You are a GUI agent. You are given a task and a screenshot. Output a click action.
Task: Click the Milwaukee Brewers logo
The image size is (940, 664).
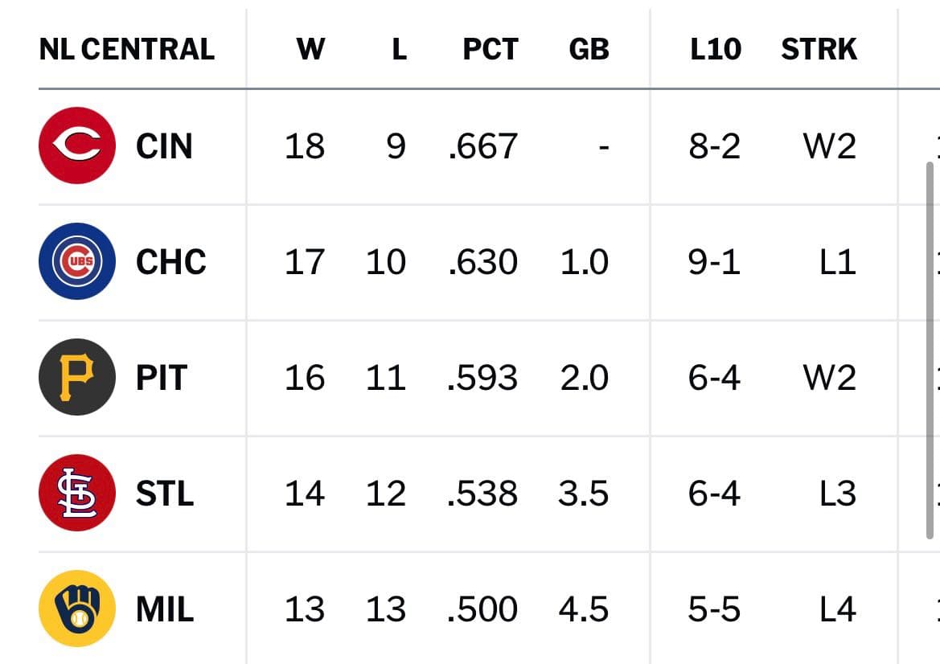tap(77, 609)
